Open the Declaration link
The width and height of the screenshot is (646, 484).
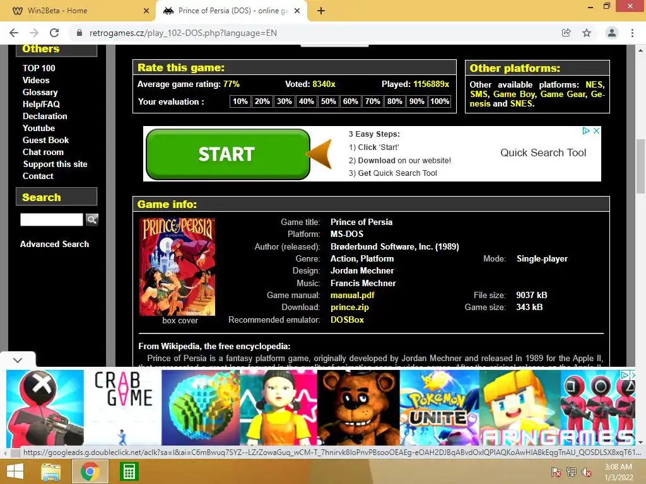(45, 116)
